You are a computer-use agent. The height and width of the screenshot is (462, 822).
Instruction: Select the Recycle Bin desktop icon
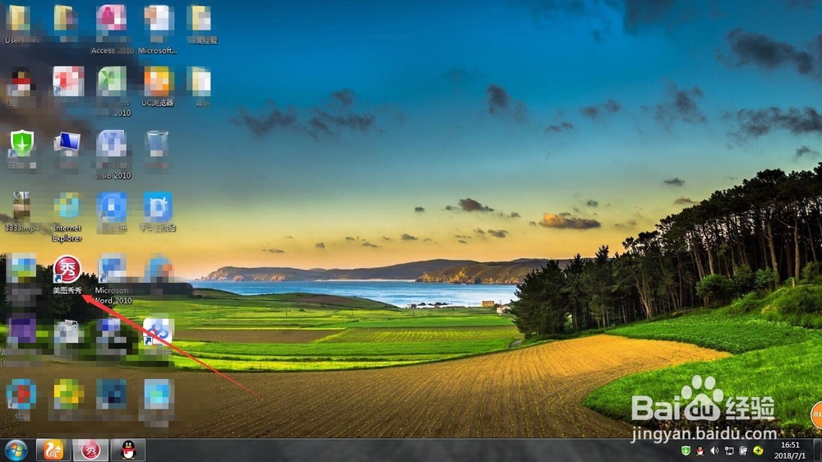(157, 151)
